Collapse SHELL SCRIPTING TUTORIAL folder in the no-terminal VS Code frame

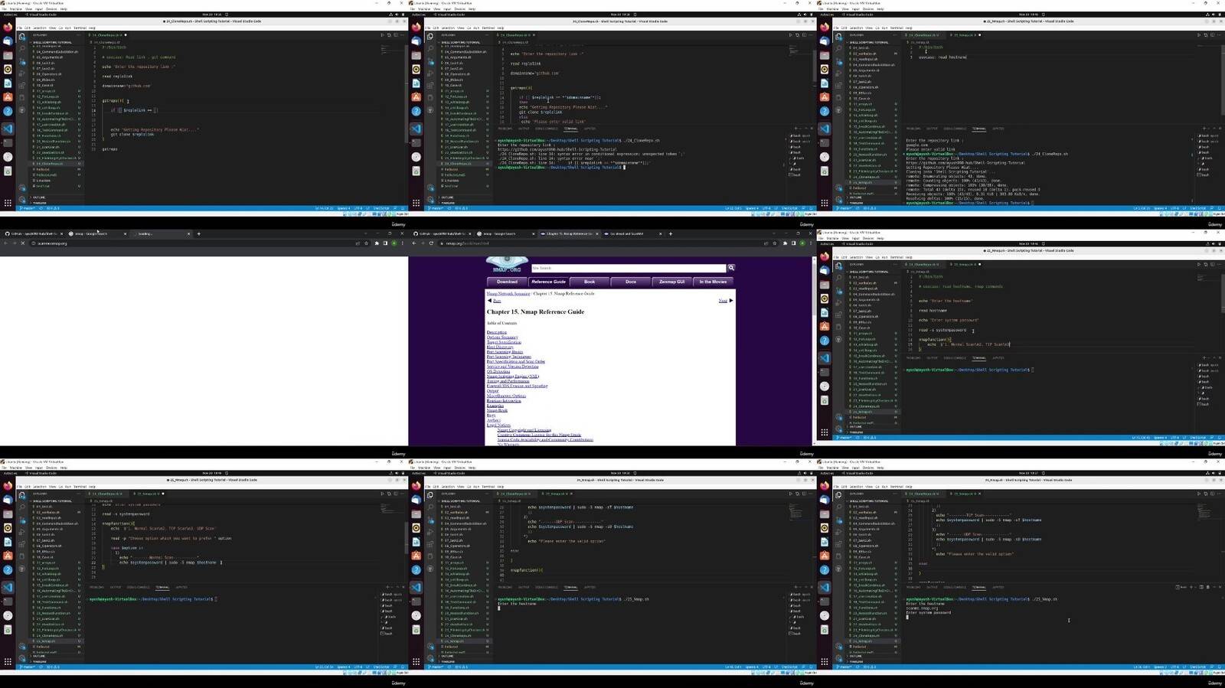pos(54,42)
